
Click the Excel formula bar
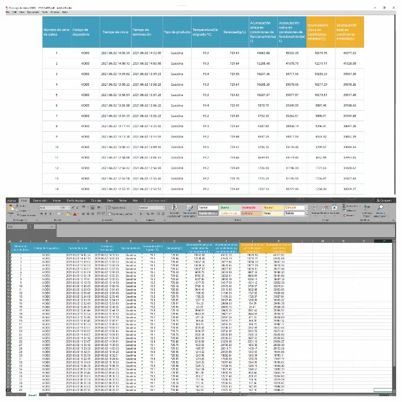click(x=225, y=230)
